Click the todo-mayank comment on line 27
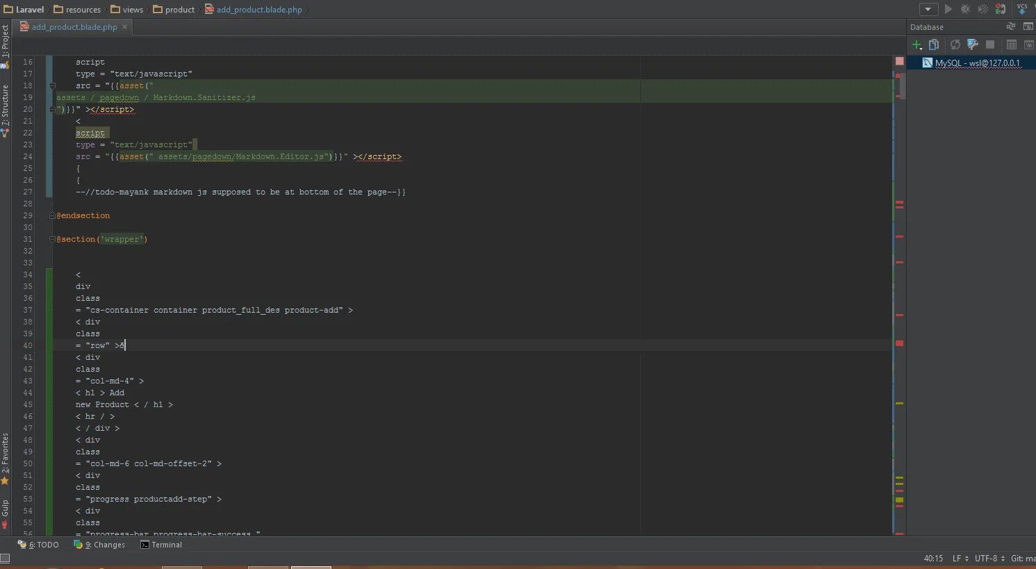The image size is (1036, 569). [x=240, y=192]
